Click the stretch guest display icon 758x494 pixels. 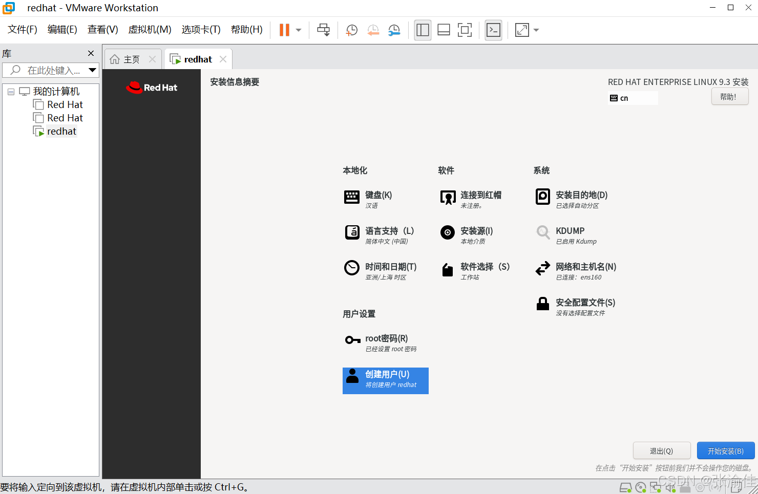[522, 30]
